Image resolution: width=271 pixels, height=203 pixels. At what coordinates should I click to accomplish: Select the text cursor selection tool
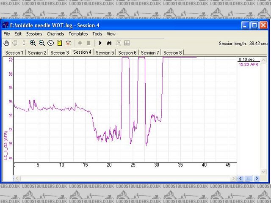point(24,43)
